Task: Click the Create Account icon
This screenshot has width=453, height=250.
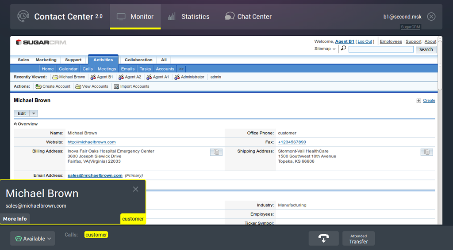Action: [38, 86]
